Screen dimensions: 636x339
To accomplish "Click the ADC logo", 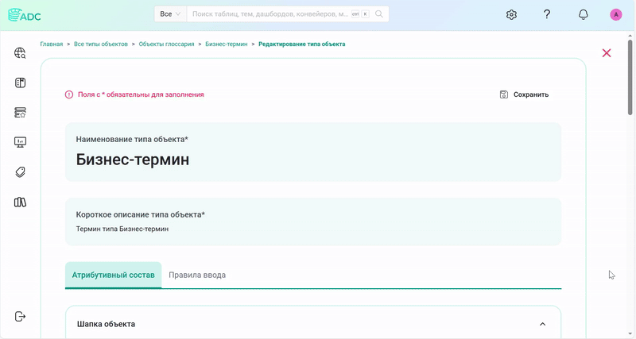I will point(25,15).
